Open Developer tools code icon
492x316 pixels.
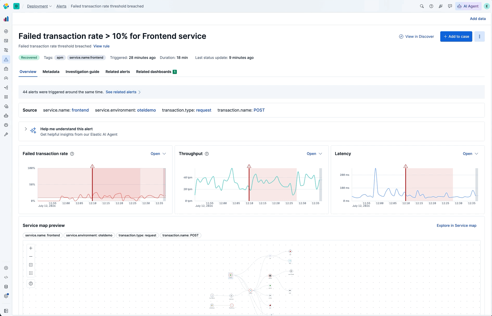point(6,277)
